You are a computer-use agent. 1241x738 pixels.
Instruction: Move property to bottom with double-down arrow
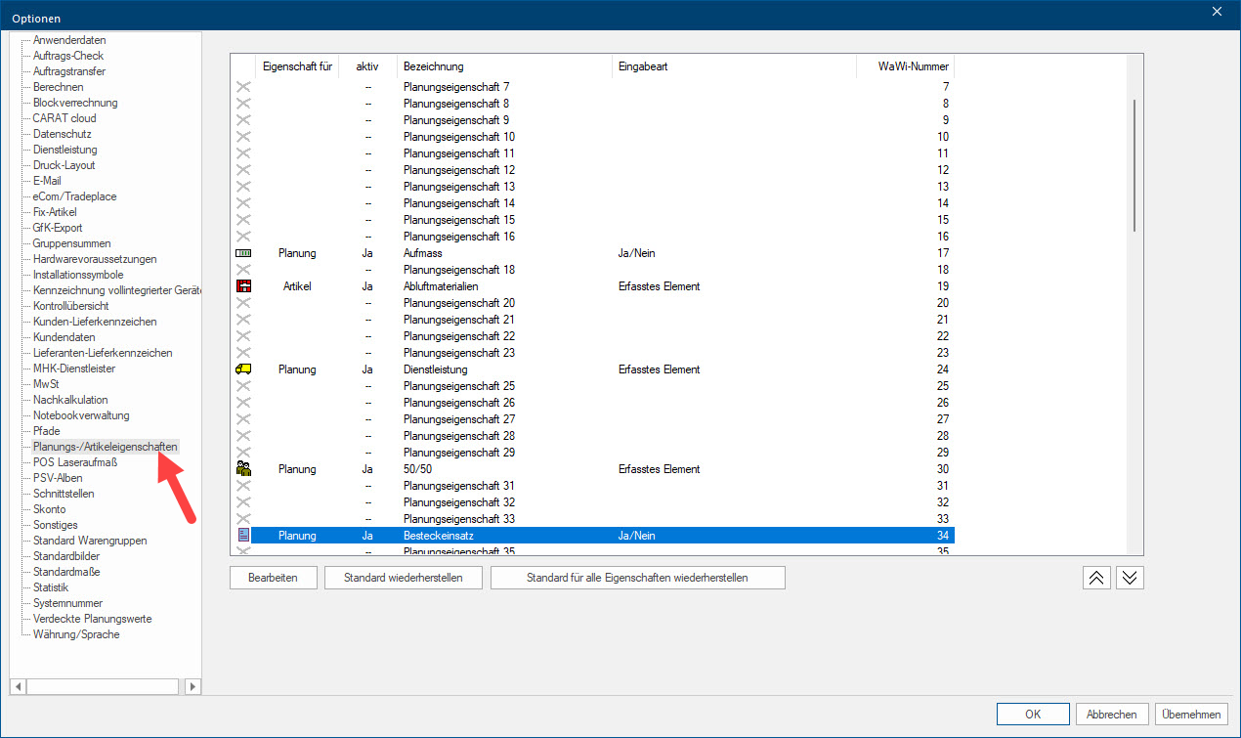point(1130,578)
